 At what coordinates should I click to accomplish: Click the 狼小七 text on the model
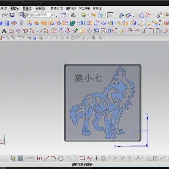[88, 78]
